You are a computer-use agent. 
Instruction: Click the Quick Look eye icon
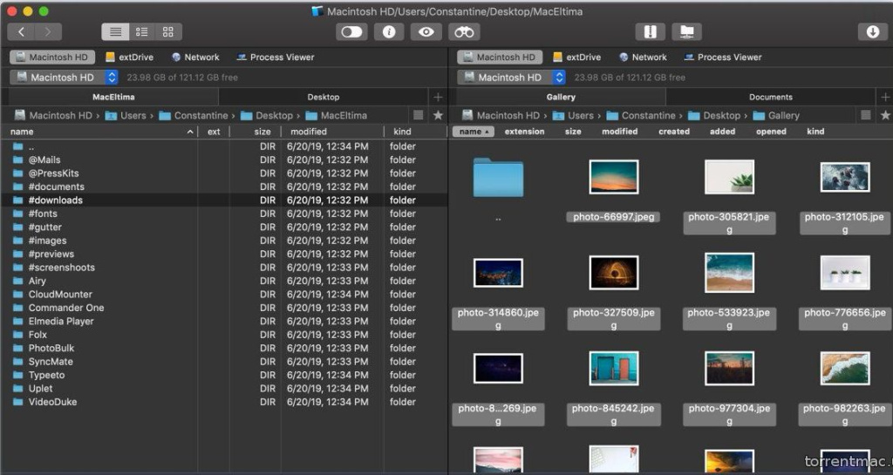426,32
